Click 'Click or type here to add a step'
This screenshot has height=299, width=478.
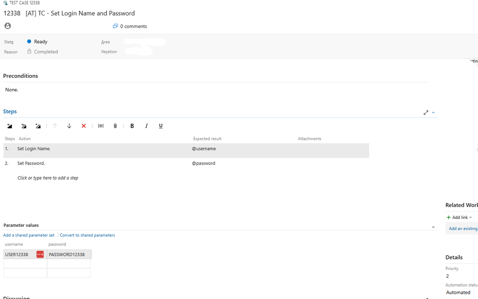pos(48,178)
